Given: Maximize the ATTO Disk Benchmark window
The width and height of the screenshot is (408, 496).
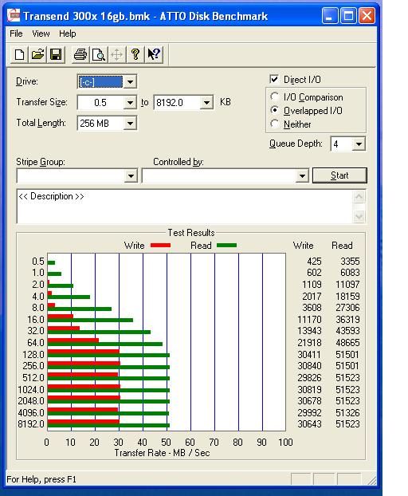Looking at the screenshot, I should pyautogui.click(x=348, y=15).
